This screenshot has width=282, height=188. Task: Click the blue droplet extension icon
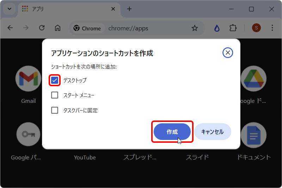point(217,28)
